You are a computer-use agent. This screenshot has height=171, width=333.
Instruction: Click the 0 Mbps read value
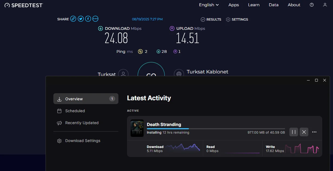pos(212,151)
